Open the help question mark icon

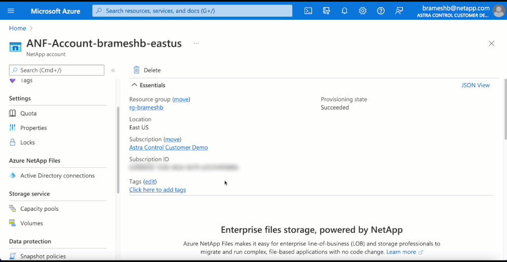click(x=381, y=11)
